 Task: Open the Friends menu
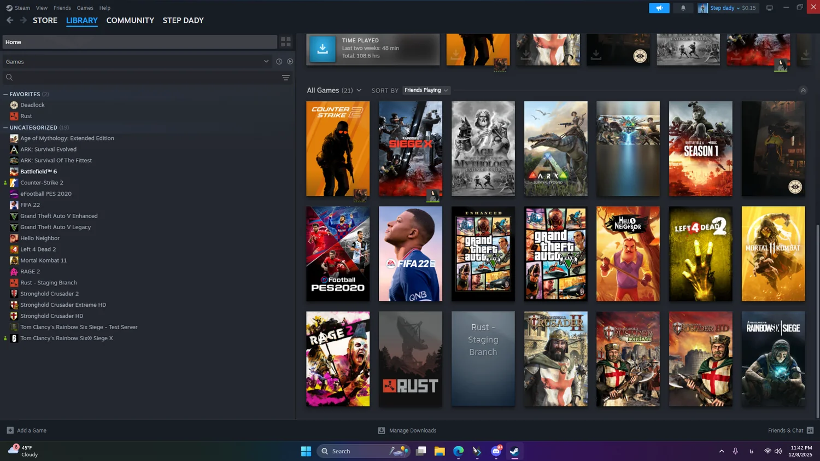click(x=62, y=8)
